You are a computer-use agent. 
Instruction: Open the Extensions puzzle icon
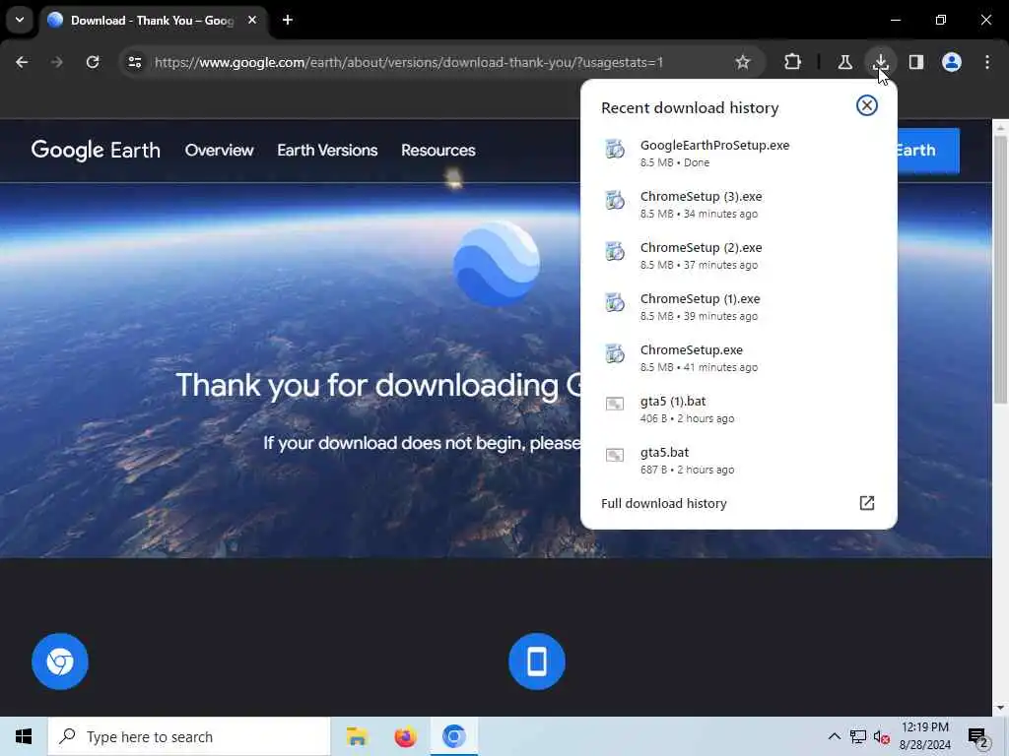[x=793, y=62]
